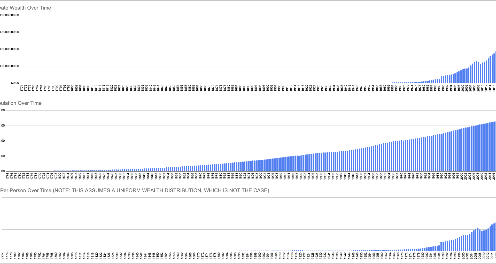This screenshot has height=264, width=496.
Task: Click the 1988 bar in wealth-per-person chart
Action: tap(439, 252)
